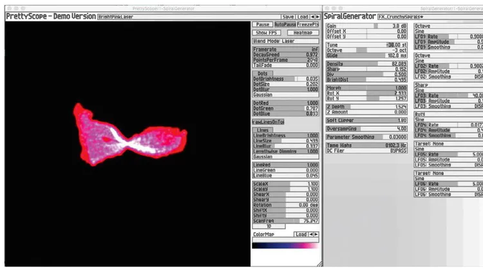Load a preset in PrettyScope header

[303, 17]
